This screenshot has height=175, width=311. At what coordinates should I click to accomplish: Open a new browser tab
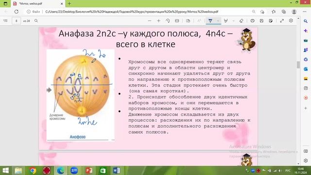(69, 3)
